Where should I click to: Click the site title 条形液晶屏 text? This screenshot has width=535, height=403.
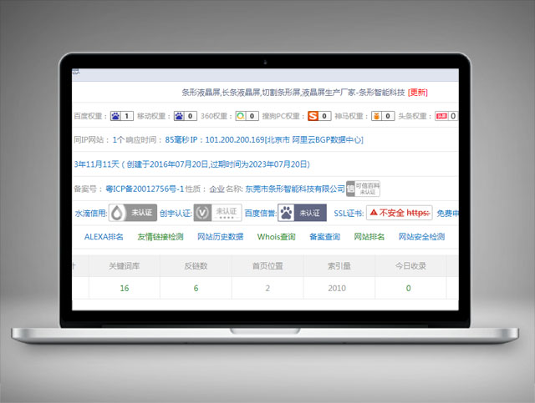293,93
